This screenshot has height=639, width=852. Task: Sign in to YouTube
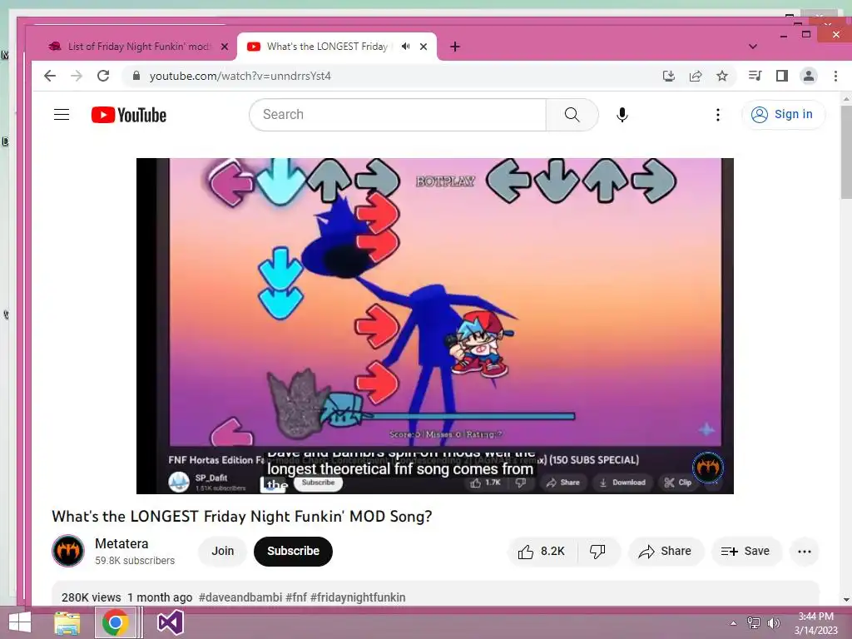tap(783, 115)
